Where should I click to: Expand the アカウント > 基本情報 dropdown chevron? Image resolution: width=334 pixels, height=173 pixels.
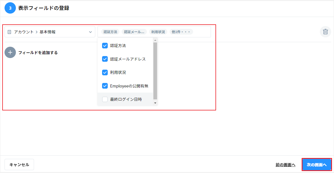[x=90, y=32]
